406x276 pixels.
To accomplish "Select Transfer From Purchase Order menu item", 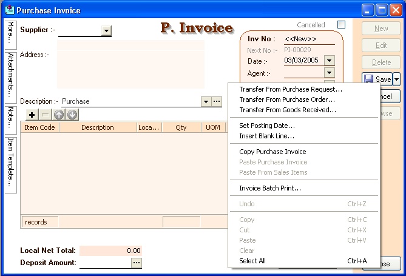I will tap(287, 99).
